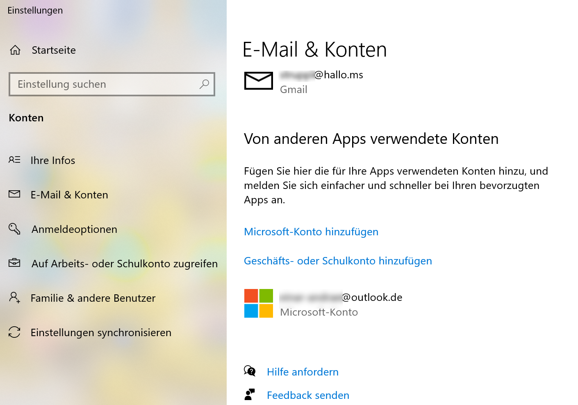Click the Von anderen Apps verwendete Konten heading
578x405 pixels.
(371, 139)
